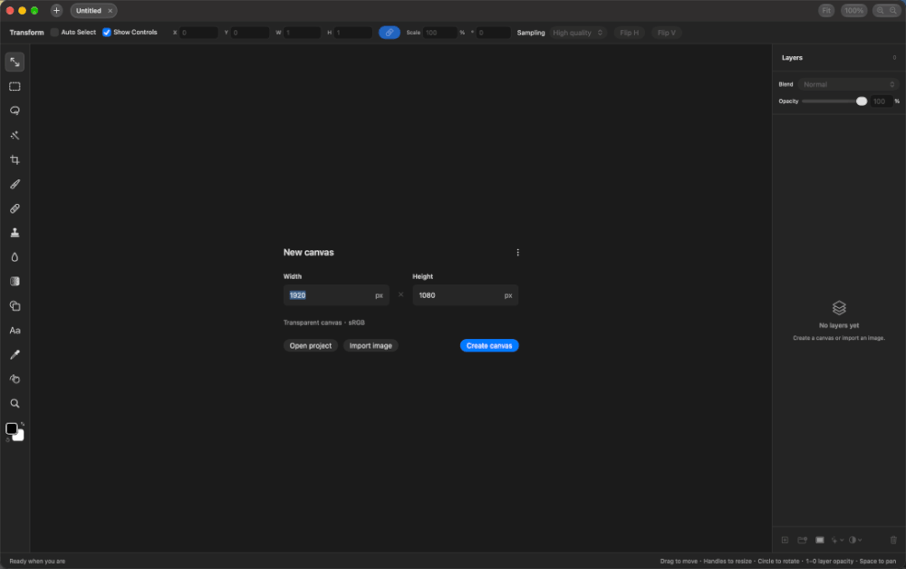Choose the crop tool
The width and height of the screenshot is (906, 569).
(x=15, y=160)
